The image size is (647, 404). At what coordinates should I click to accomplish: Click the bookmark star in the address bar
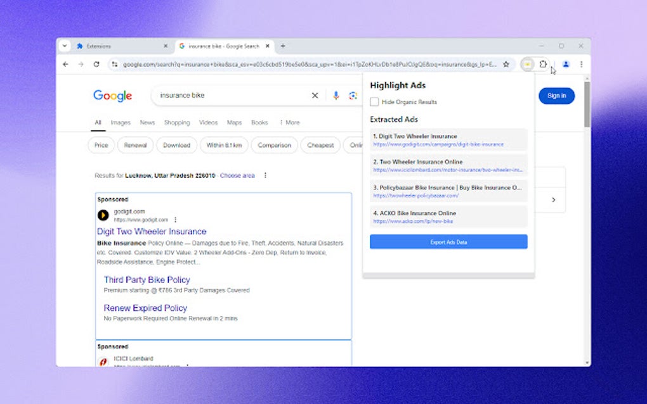(506, 64)
